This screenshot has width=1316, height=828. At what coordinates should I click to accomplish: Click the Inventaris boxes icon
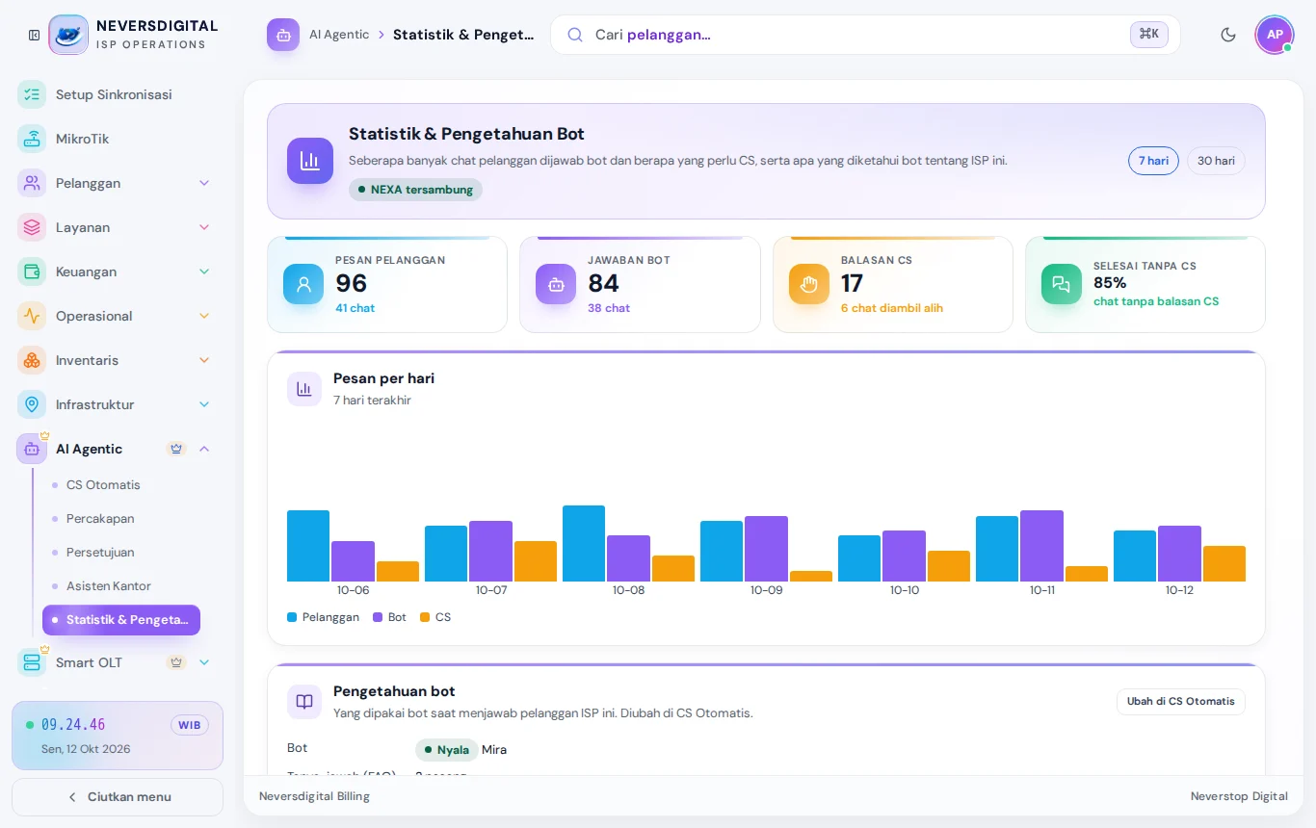point(32,360)
